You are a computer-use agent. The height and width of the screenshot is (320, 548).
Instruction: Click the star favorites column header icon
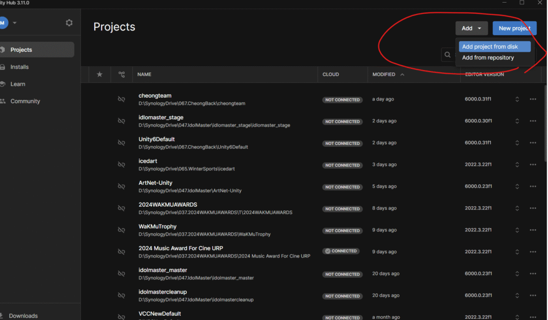pos(99,75)
